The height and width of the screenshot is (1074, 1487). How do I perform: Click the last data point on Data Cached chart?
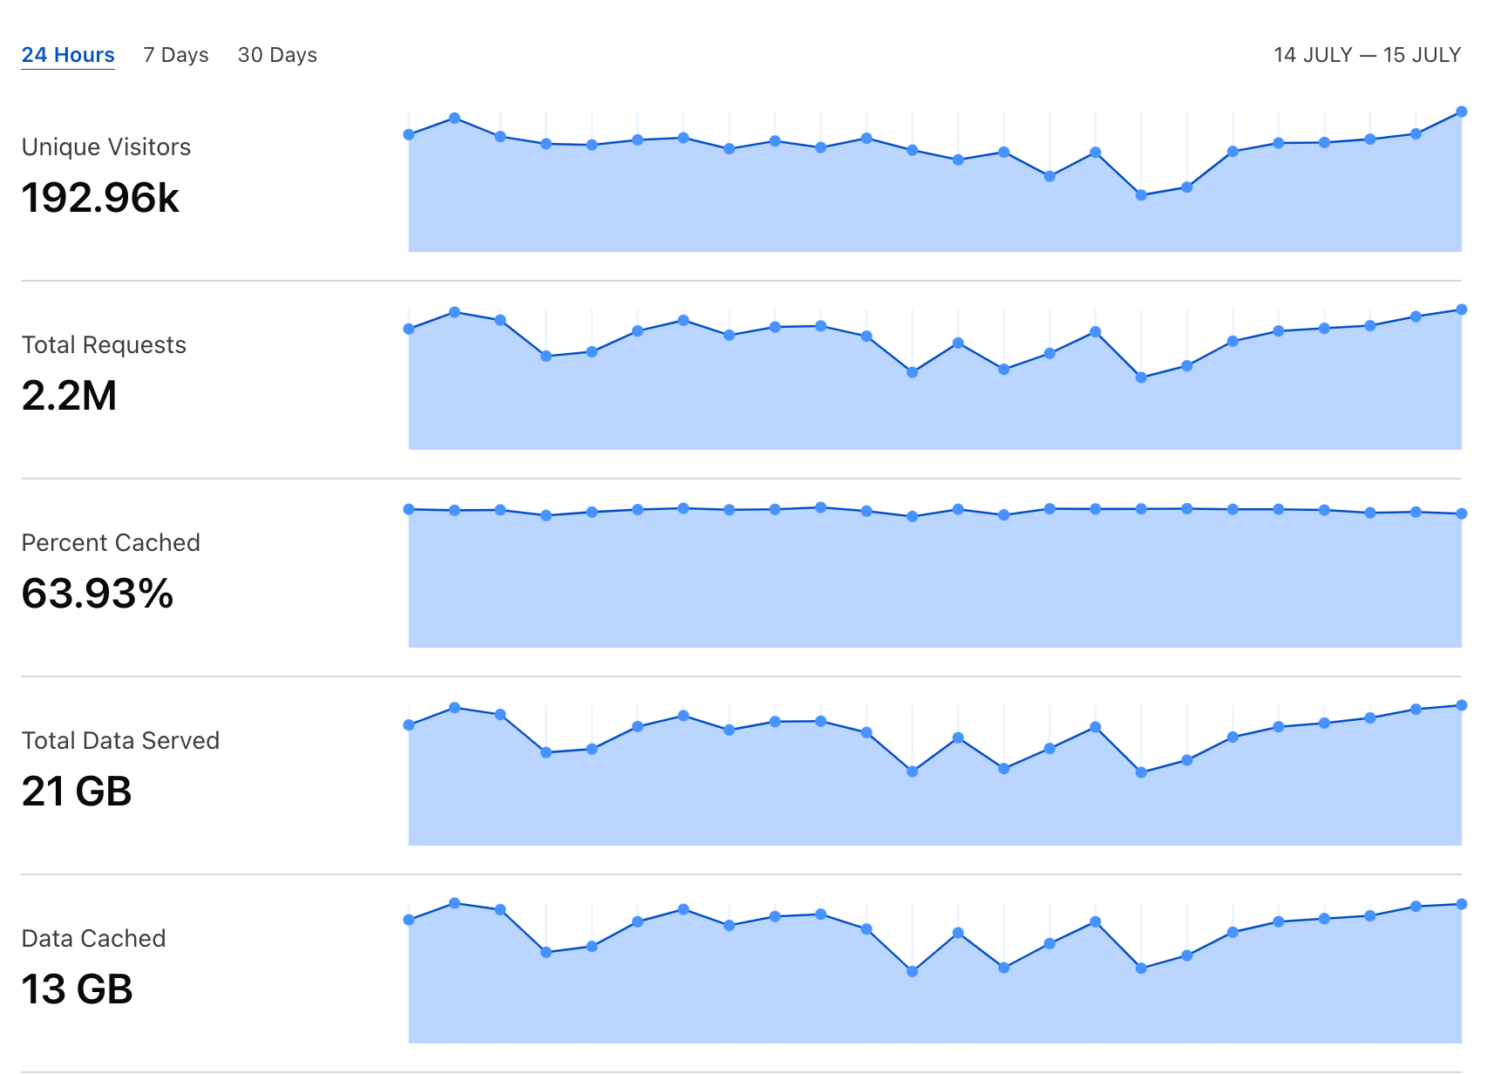[1461, 904]
